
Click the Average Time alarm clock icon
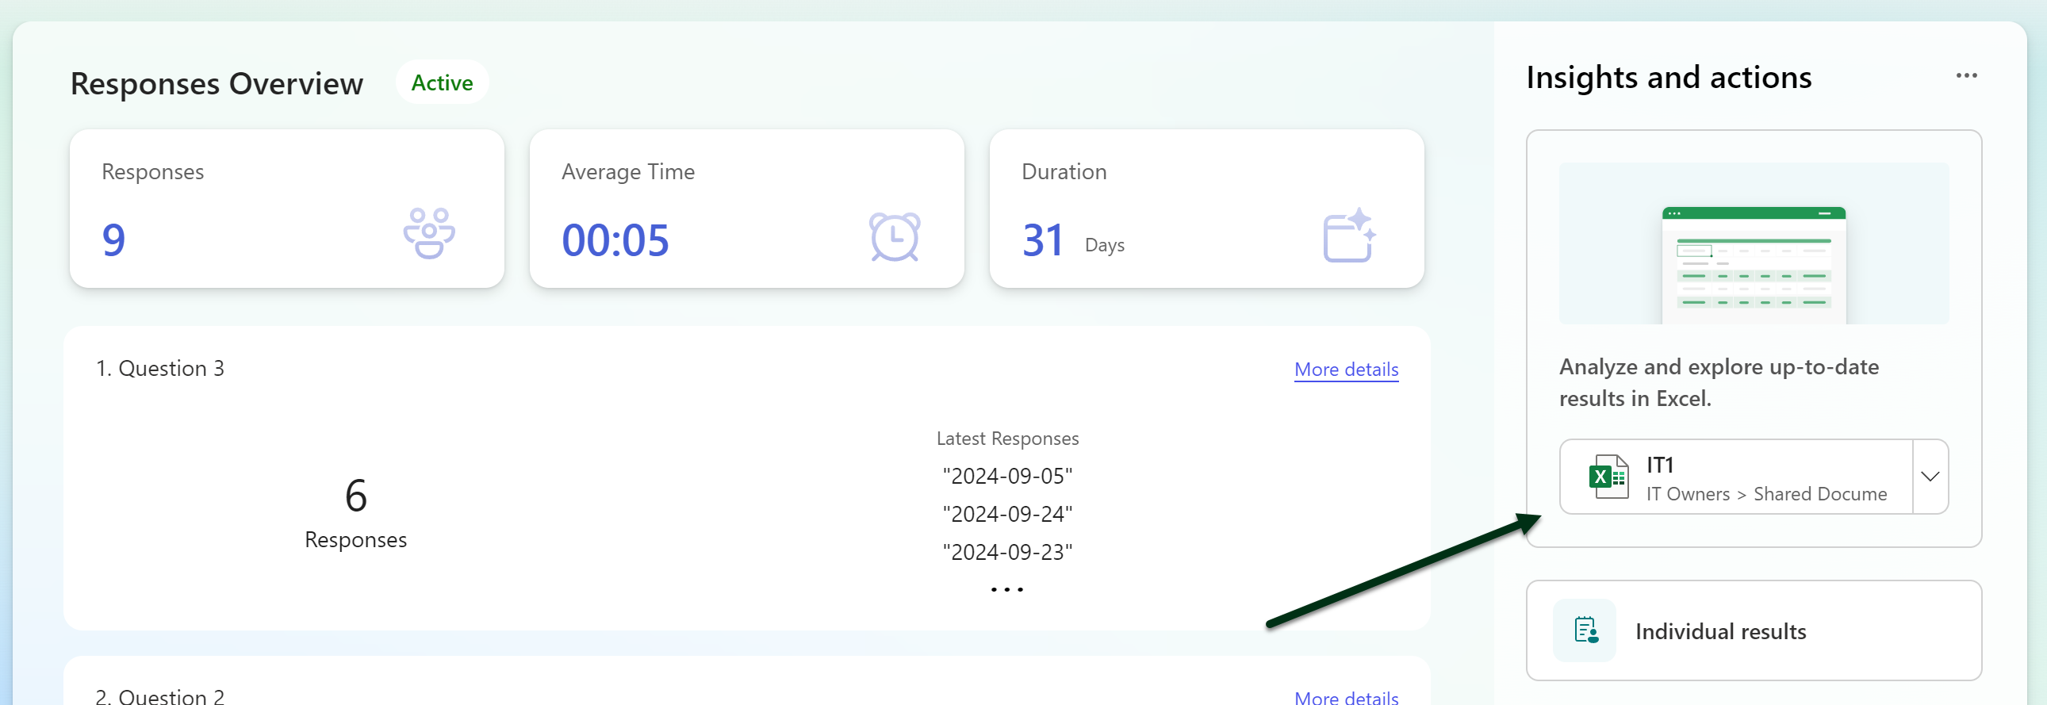894,236
